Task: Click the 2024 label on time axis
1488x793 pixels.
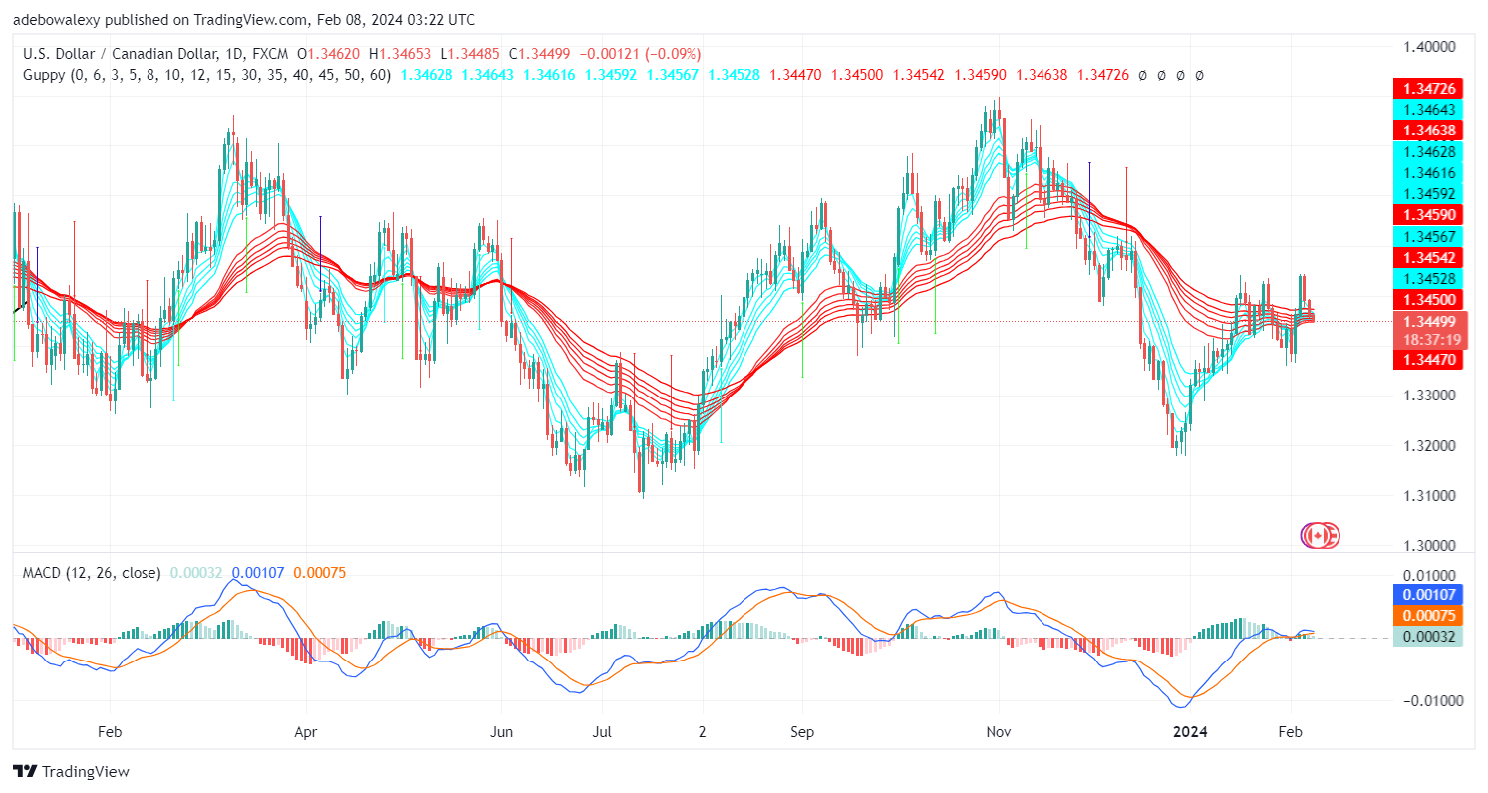Action: click(x=1190, y=731)
